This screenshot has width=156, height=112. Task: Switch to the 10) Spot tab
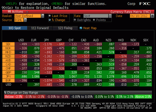point(14,28)
